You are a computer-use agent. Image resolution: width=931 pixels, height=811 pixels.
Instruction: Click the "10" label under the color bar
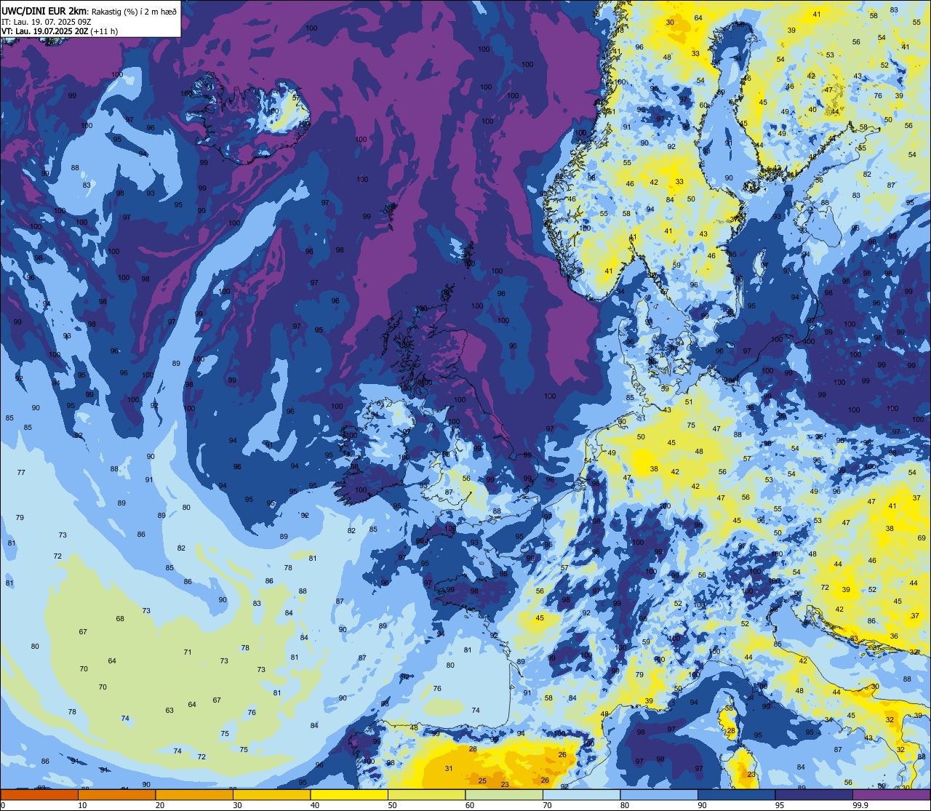(x=83, y=805)
